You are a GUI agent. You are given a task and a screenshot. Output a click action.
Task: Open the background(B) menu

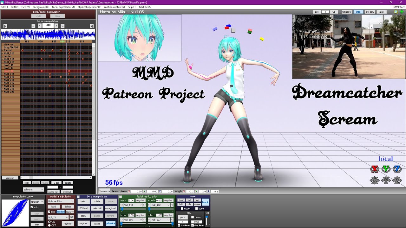pos(41,7)
